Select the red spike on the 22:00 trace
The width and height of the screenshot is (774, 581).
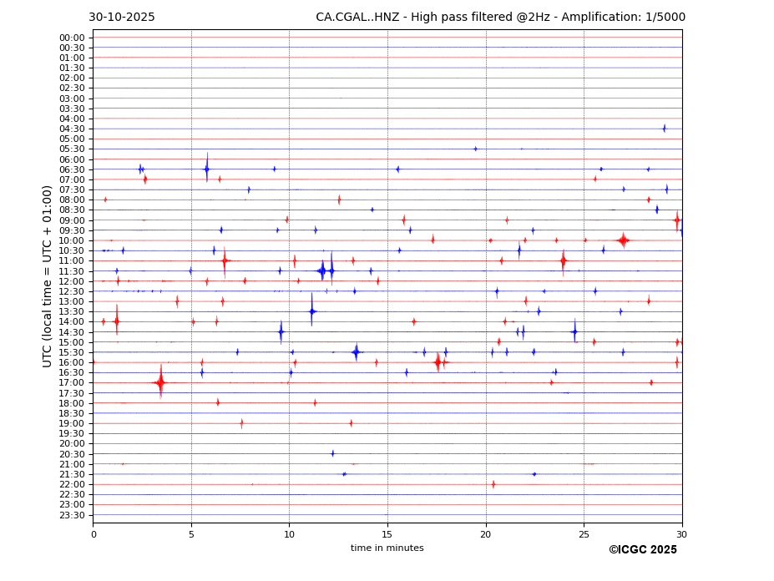[x=493, y=484]
